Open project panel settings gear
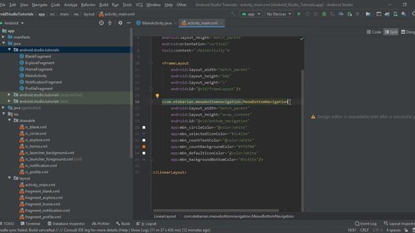 [120, 23]
